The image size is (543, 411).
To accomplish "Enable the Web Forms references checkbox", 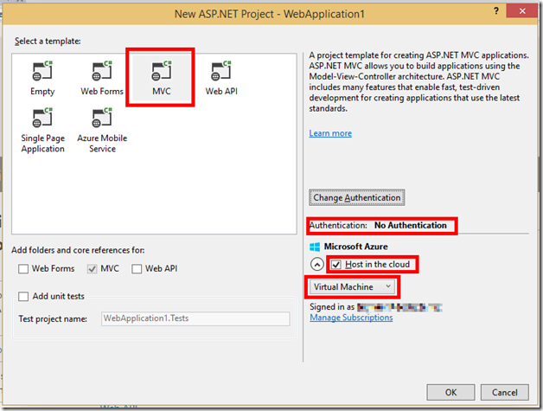I will 23,269.
